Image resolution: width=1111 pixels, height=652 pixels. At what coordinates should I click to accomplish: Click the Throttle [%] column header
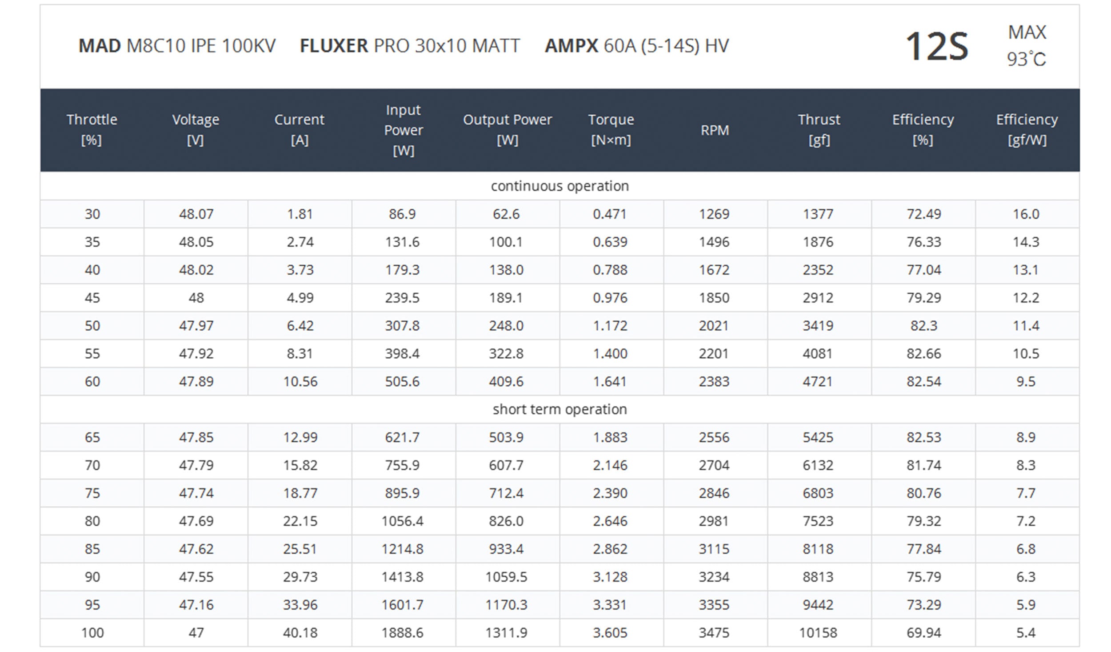coord(92,130)
